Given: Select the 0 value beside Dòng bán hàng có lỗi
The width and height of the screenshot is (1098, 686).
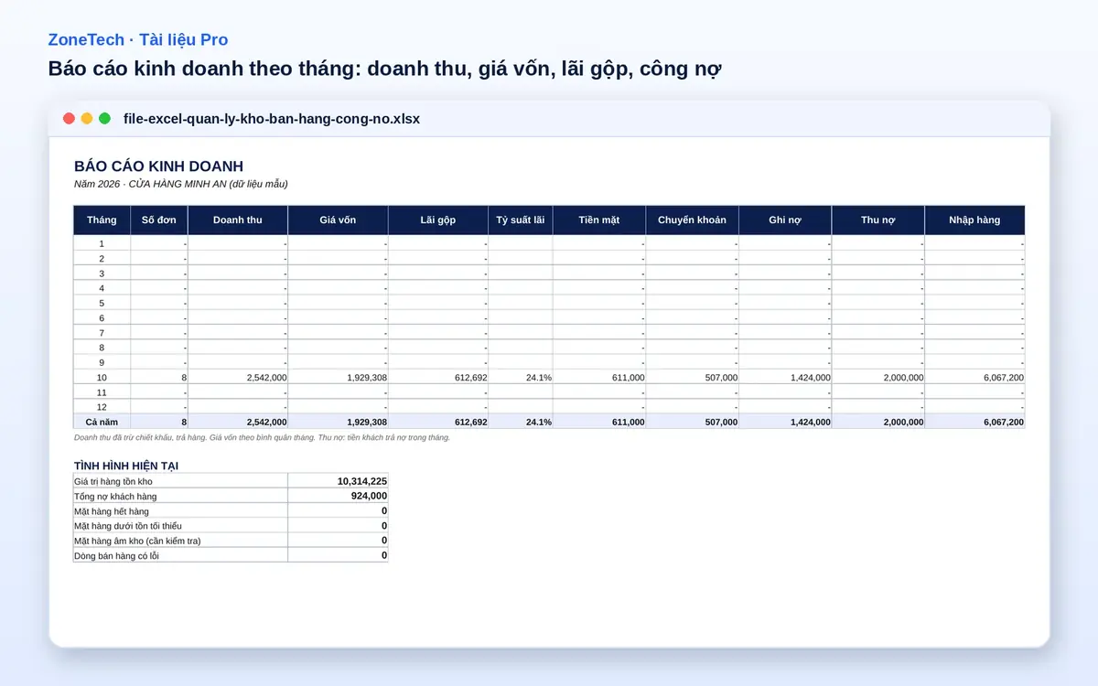Looking at the screenshot, I should coord(338,555).
